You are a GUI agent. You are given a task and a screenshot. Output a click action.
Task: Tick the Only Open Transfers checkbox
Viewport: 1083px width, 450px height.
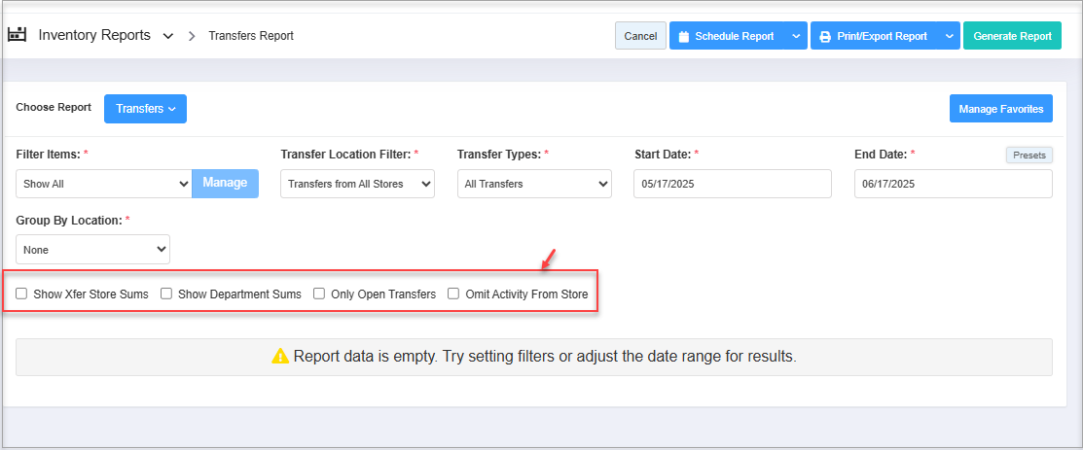click(319, 294)
